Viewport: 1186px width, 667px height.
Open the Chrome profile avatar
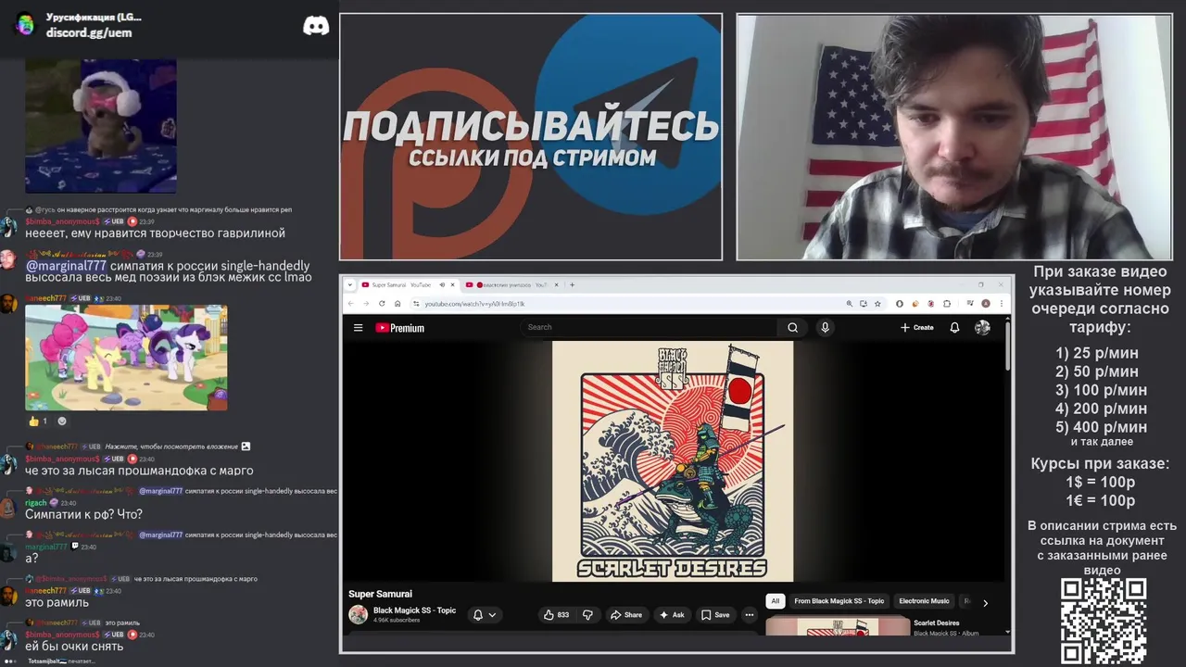986,304
